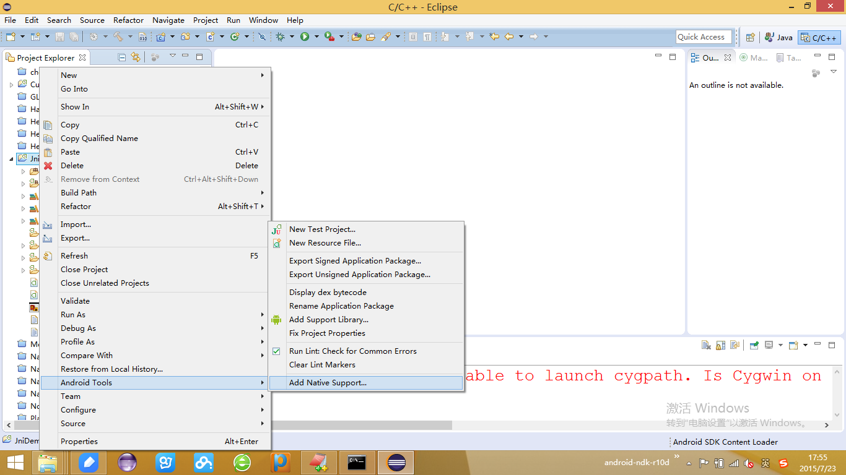Click the Last Edit Location arrow icon

click(x=494, y=36)
